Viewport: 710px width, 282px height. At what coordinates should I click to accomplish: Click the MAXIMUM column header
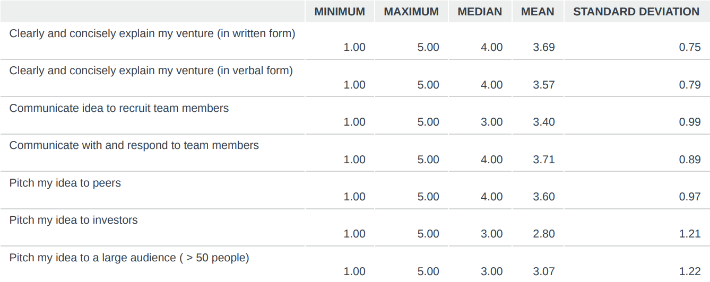[x=411, y=12]
